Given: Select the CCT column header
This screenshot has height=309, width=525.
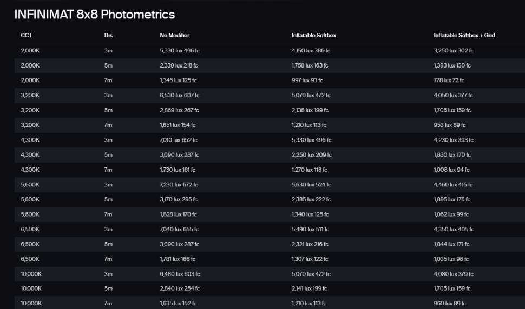Looking at the screenshot, I should click(27, 36).
